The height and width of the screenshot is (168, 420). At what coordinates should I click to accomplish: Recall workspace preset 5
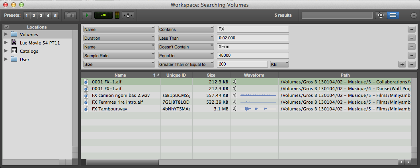coord(55,15)
